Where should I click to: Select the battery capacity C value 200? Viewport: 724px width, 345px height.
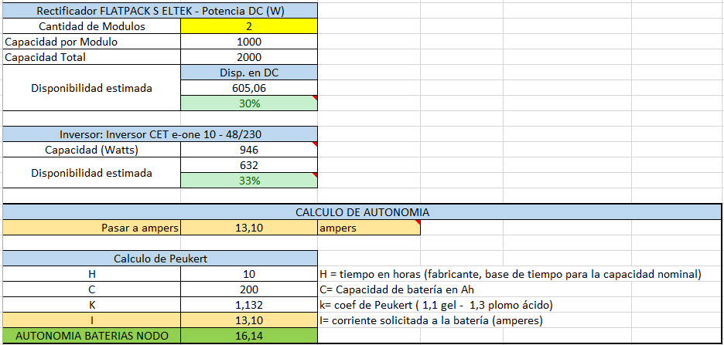click(x=249, y=289)
